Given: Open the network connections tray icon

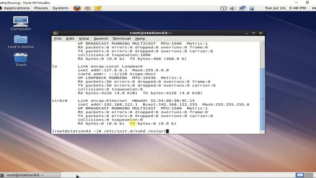Looking at the screenshot, I should coord(242,8).
